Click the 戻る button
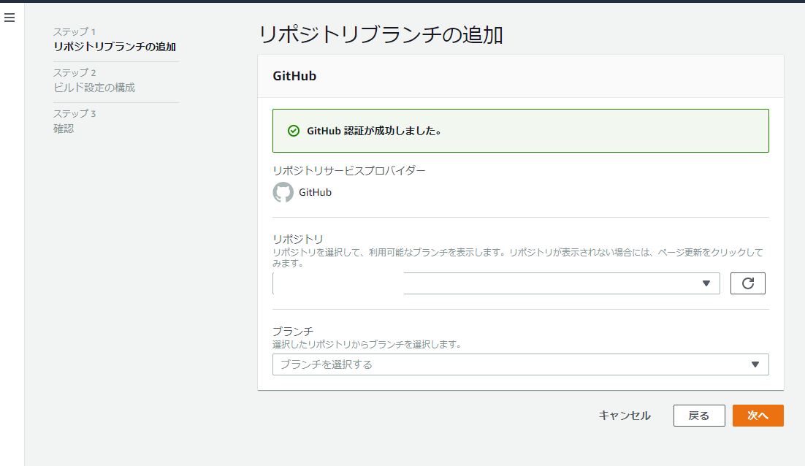The image size is (805, 466). (699, 415)
